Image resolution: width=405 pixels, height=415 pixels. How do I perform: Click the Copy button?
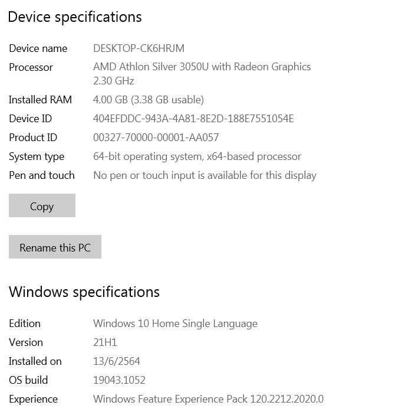(42, 205)
